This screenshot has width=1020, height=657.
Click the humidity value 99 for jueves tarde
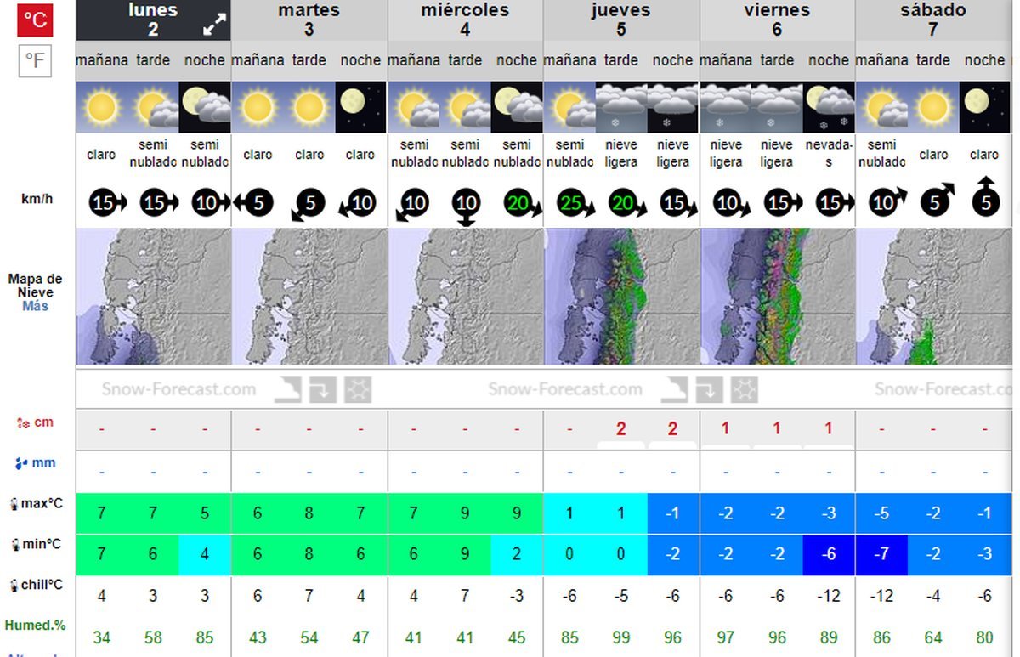pos(621,637)
